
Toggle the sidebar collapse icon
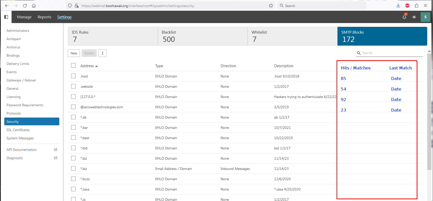click(x=6, y=17)
